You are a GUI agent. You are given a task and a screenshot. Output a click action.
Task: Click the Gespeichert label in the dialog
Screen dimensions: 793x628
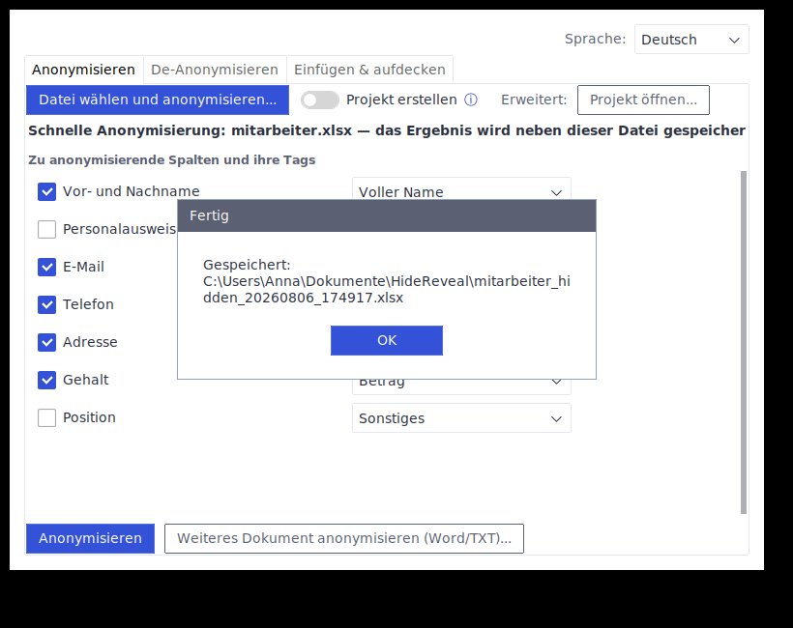(x=247, y=265)
